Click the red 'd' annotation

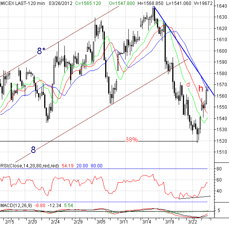[188, 84]
